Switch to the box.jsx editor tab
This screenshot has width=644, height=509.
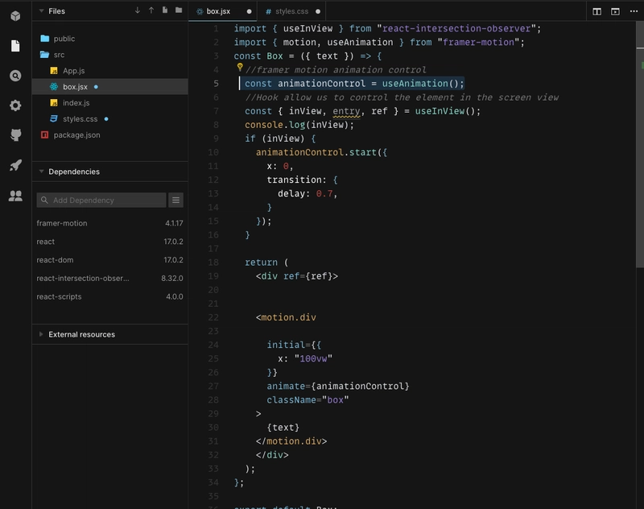pos(223,11)
